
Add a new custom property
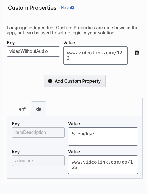click(x=75, y=81)
